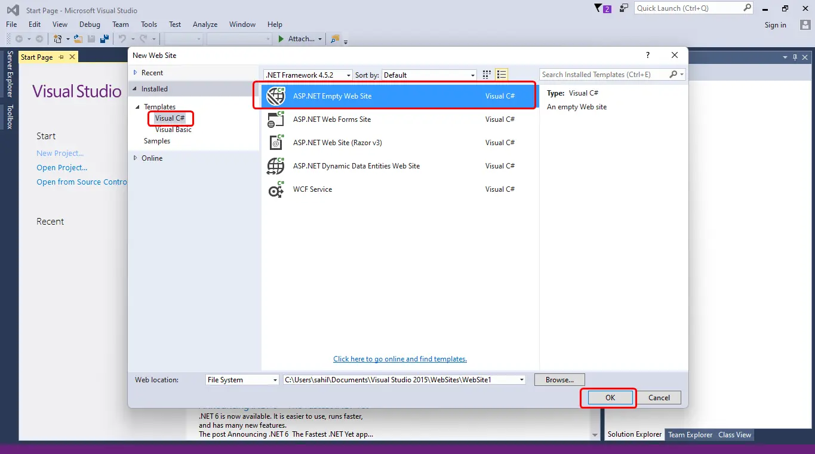Switch to the Team Explorer tab
This screenshot has width=815, height=454.
pos(690,435)
